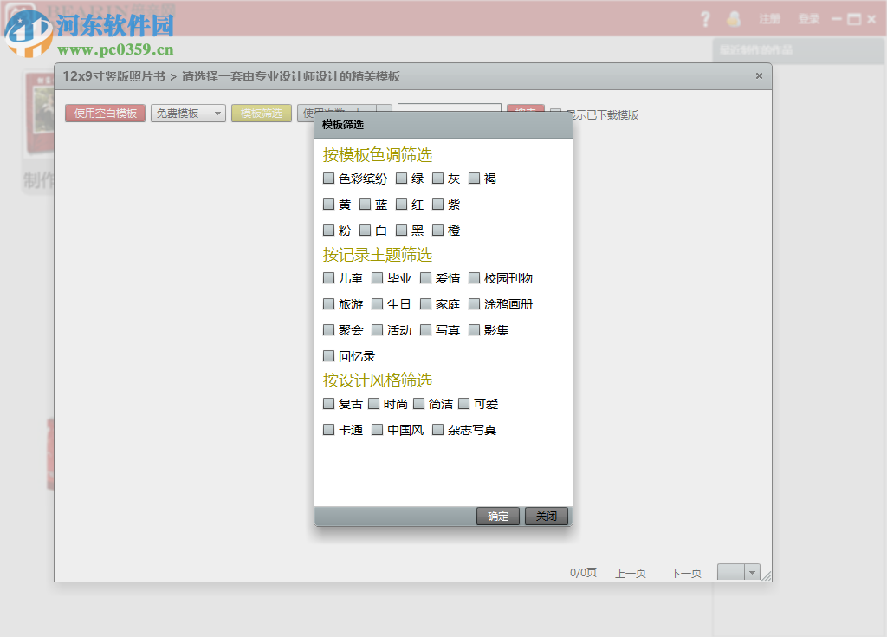Viewport: 887px width, 637px height.
Task: Check the 旅游 theme checkbox
Action: (x=329, y=304)
